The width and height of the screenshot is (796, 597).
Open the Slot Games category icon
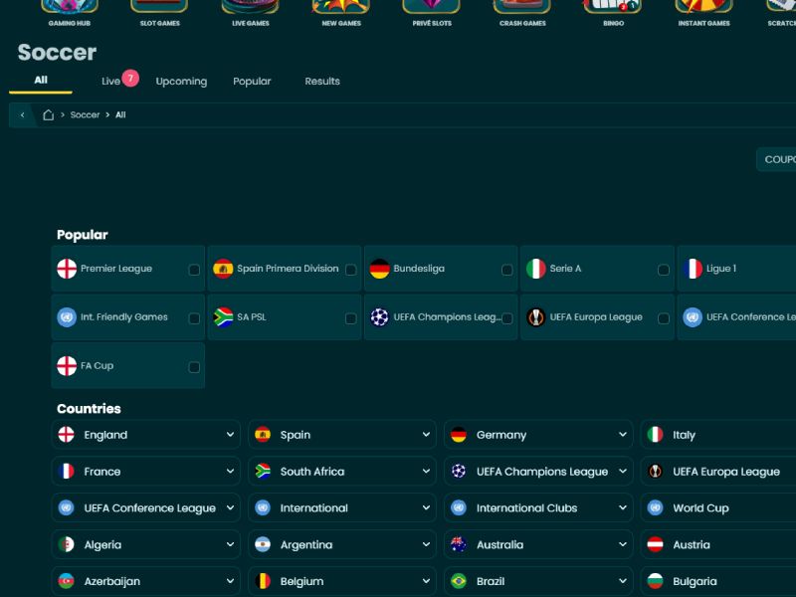[x=159, y=7]
